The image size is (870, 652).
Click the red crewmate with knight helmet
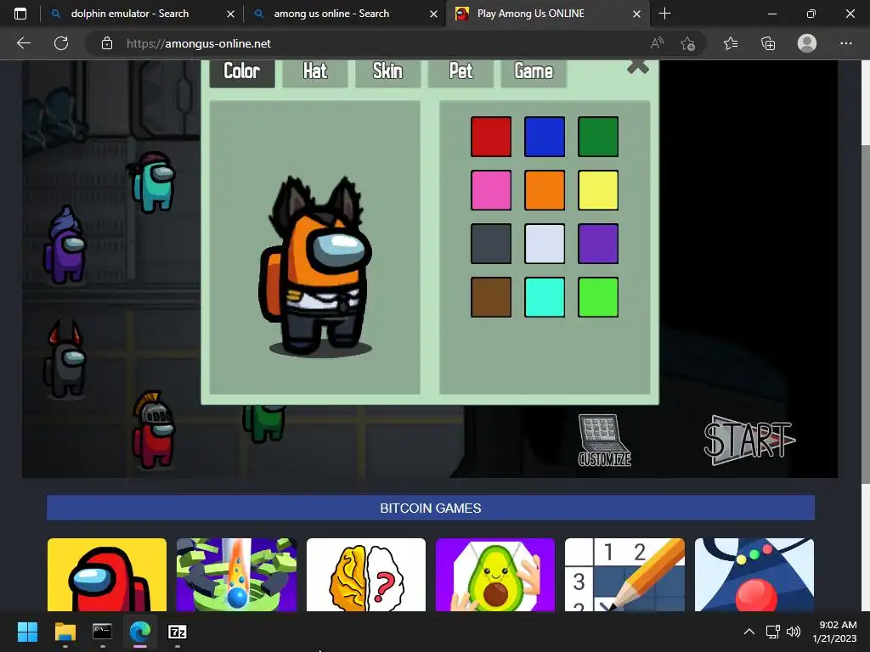tap(154, 430)
